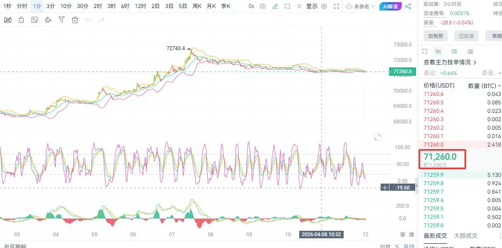Expand 查看主力挂单情况 link

(450, 62)
